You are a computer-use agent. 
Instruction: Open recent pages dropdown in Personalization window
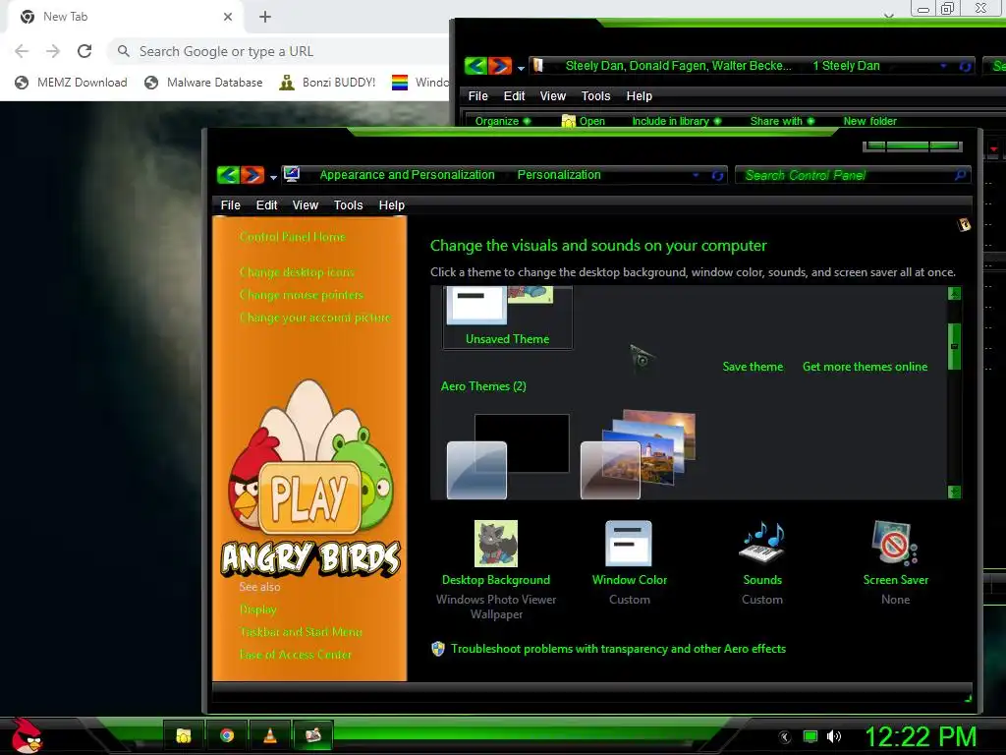click(x=273, y=177)
